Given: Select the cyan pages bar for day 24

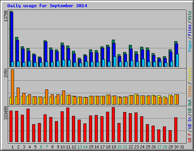Looking at the screenshot, I should click(143, 63).
